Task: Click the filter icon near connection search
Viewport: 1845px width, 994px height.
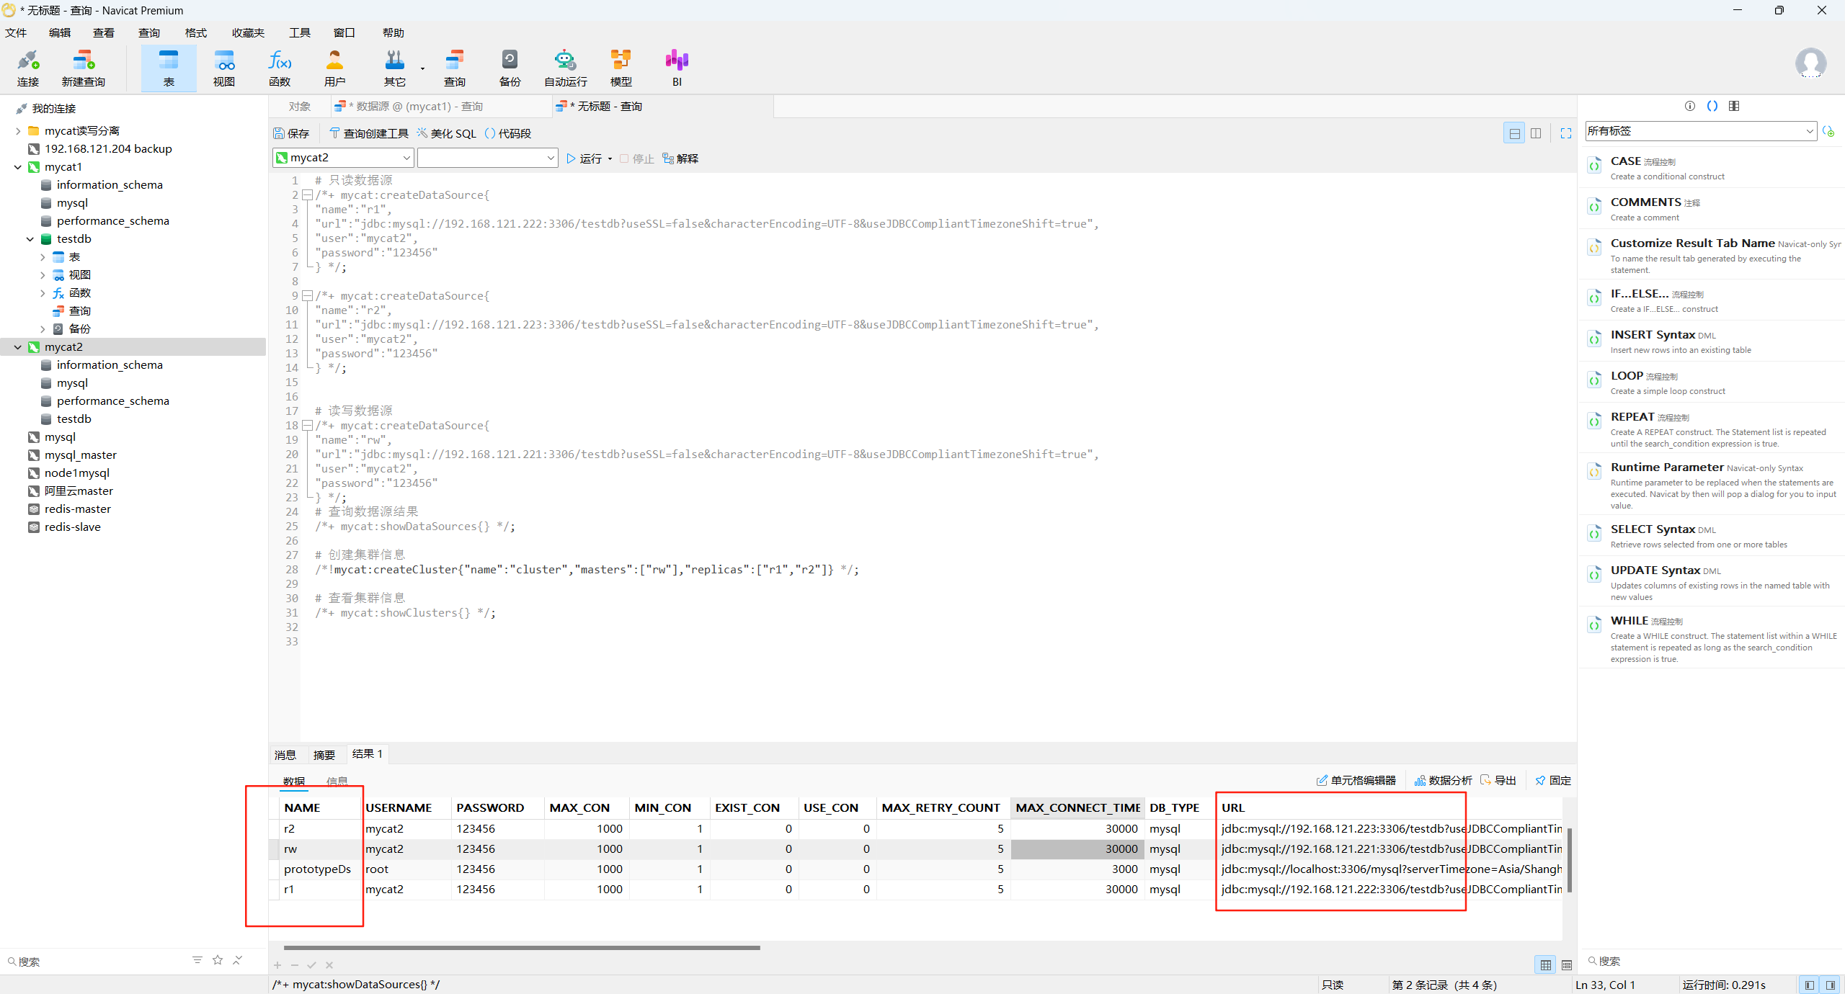Action: click(x=197, y=960)
